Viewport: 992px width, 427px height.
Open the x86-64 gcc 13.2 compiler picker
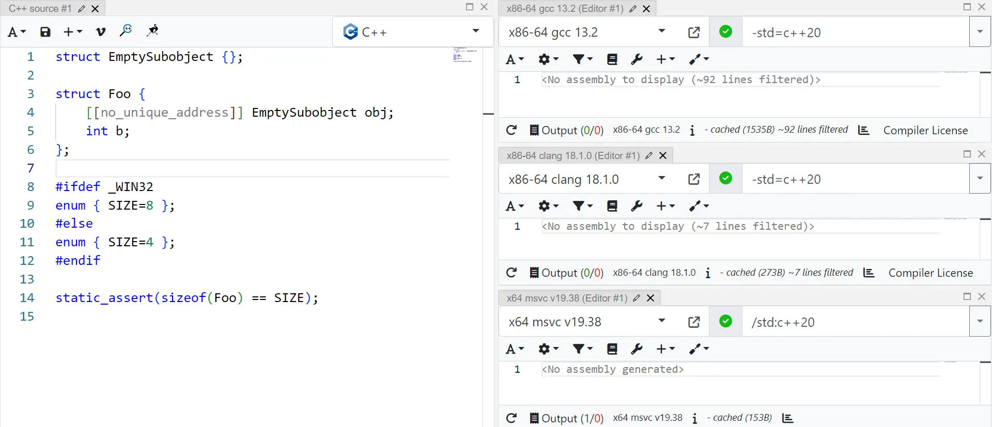pos(586,33)
